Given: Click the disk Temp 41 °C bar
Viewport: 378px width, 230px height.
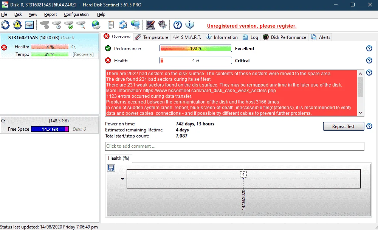Looking at the screenshot, I should pyautogui.click(x=50, y=54).
